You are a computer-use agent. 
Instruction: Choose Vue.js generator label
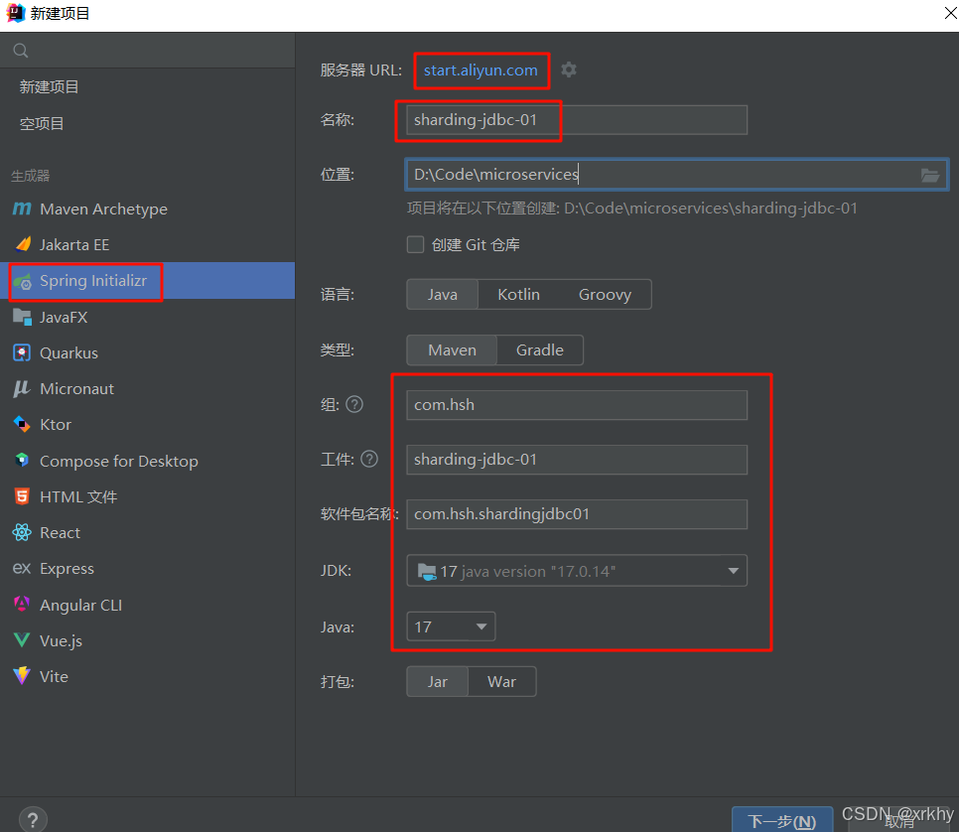click(61, 641)
